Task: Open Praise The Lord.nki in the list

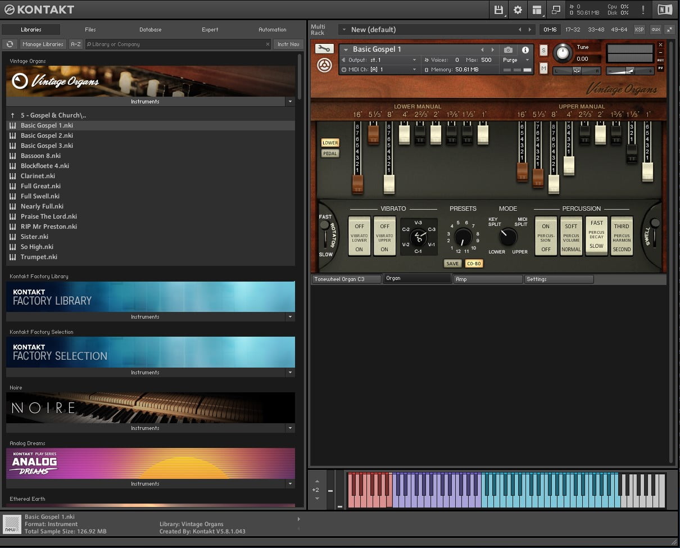Action: [151, 216]
